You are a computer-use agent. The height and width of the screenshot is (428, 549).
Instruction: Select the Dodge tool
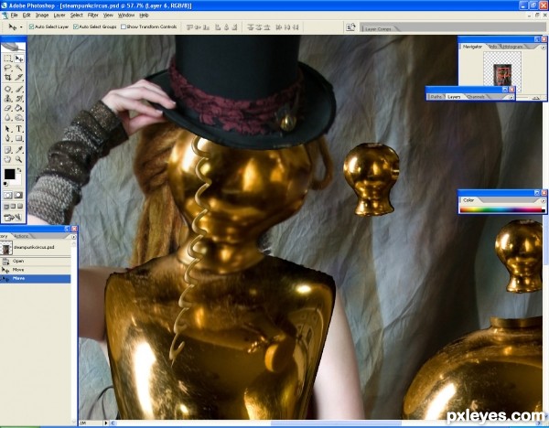click(19, 118)
